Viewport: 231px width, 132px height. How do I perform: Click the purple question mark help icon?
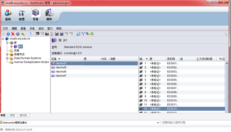click(18, 34)
